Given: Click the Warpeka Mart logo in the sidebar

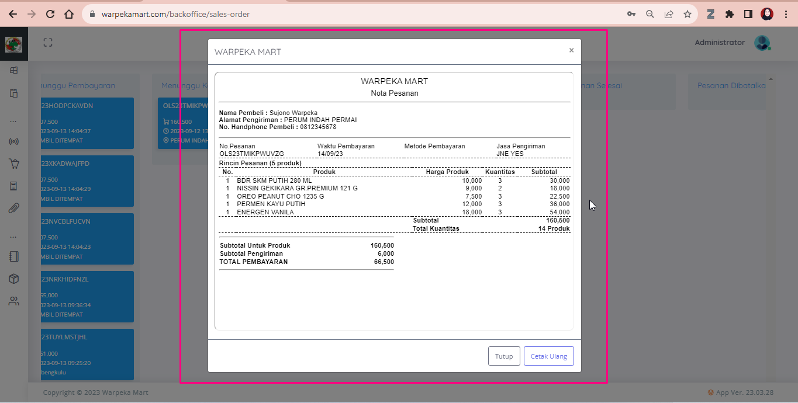Looking at the screenshot, I should (14, 44).
